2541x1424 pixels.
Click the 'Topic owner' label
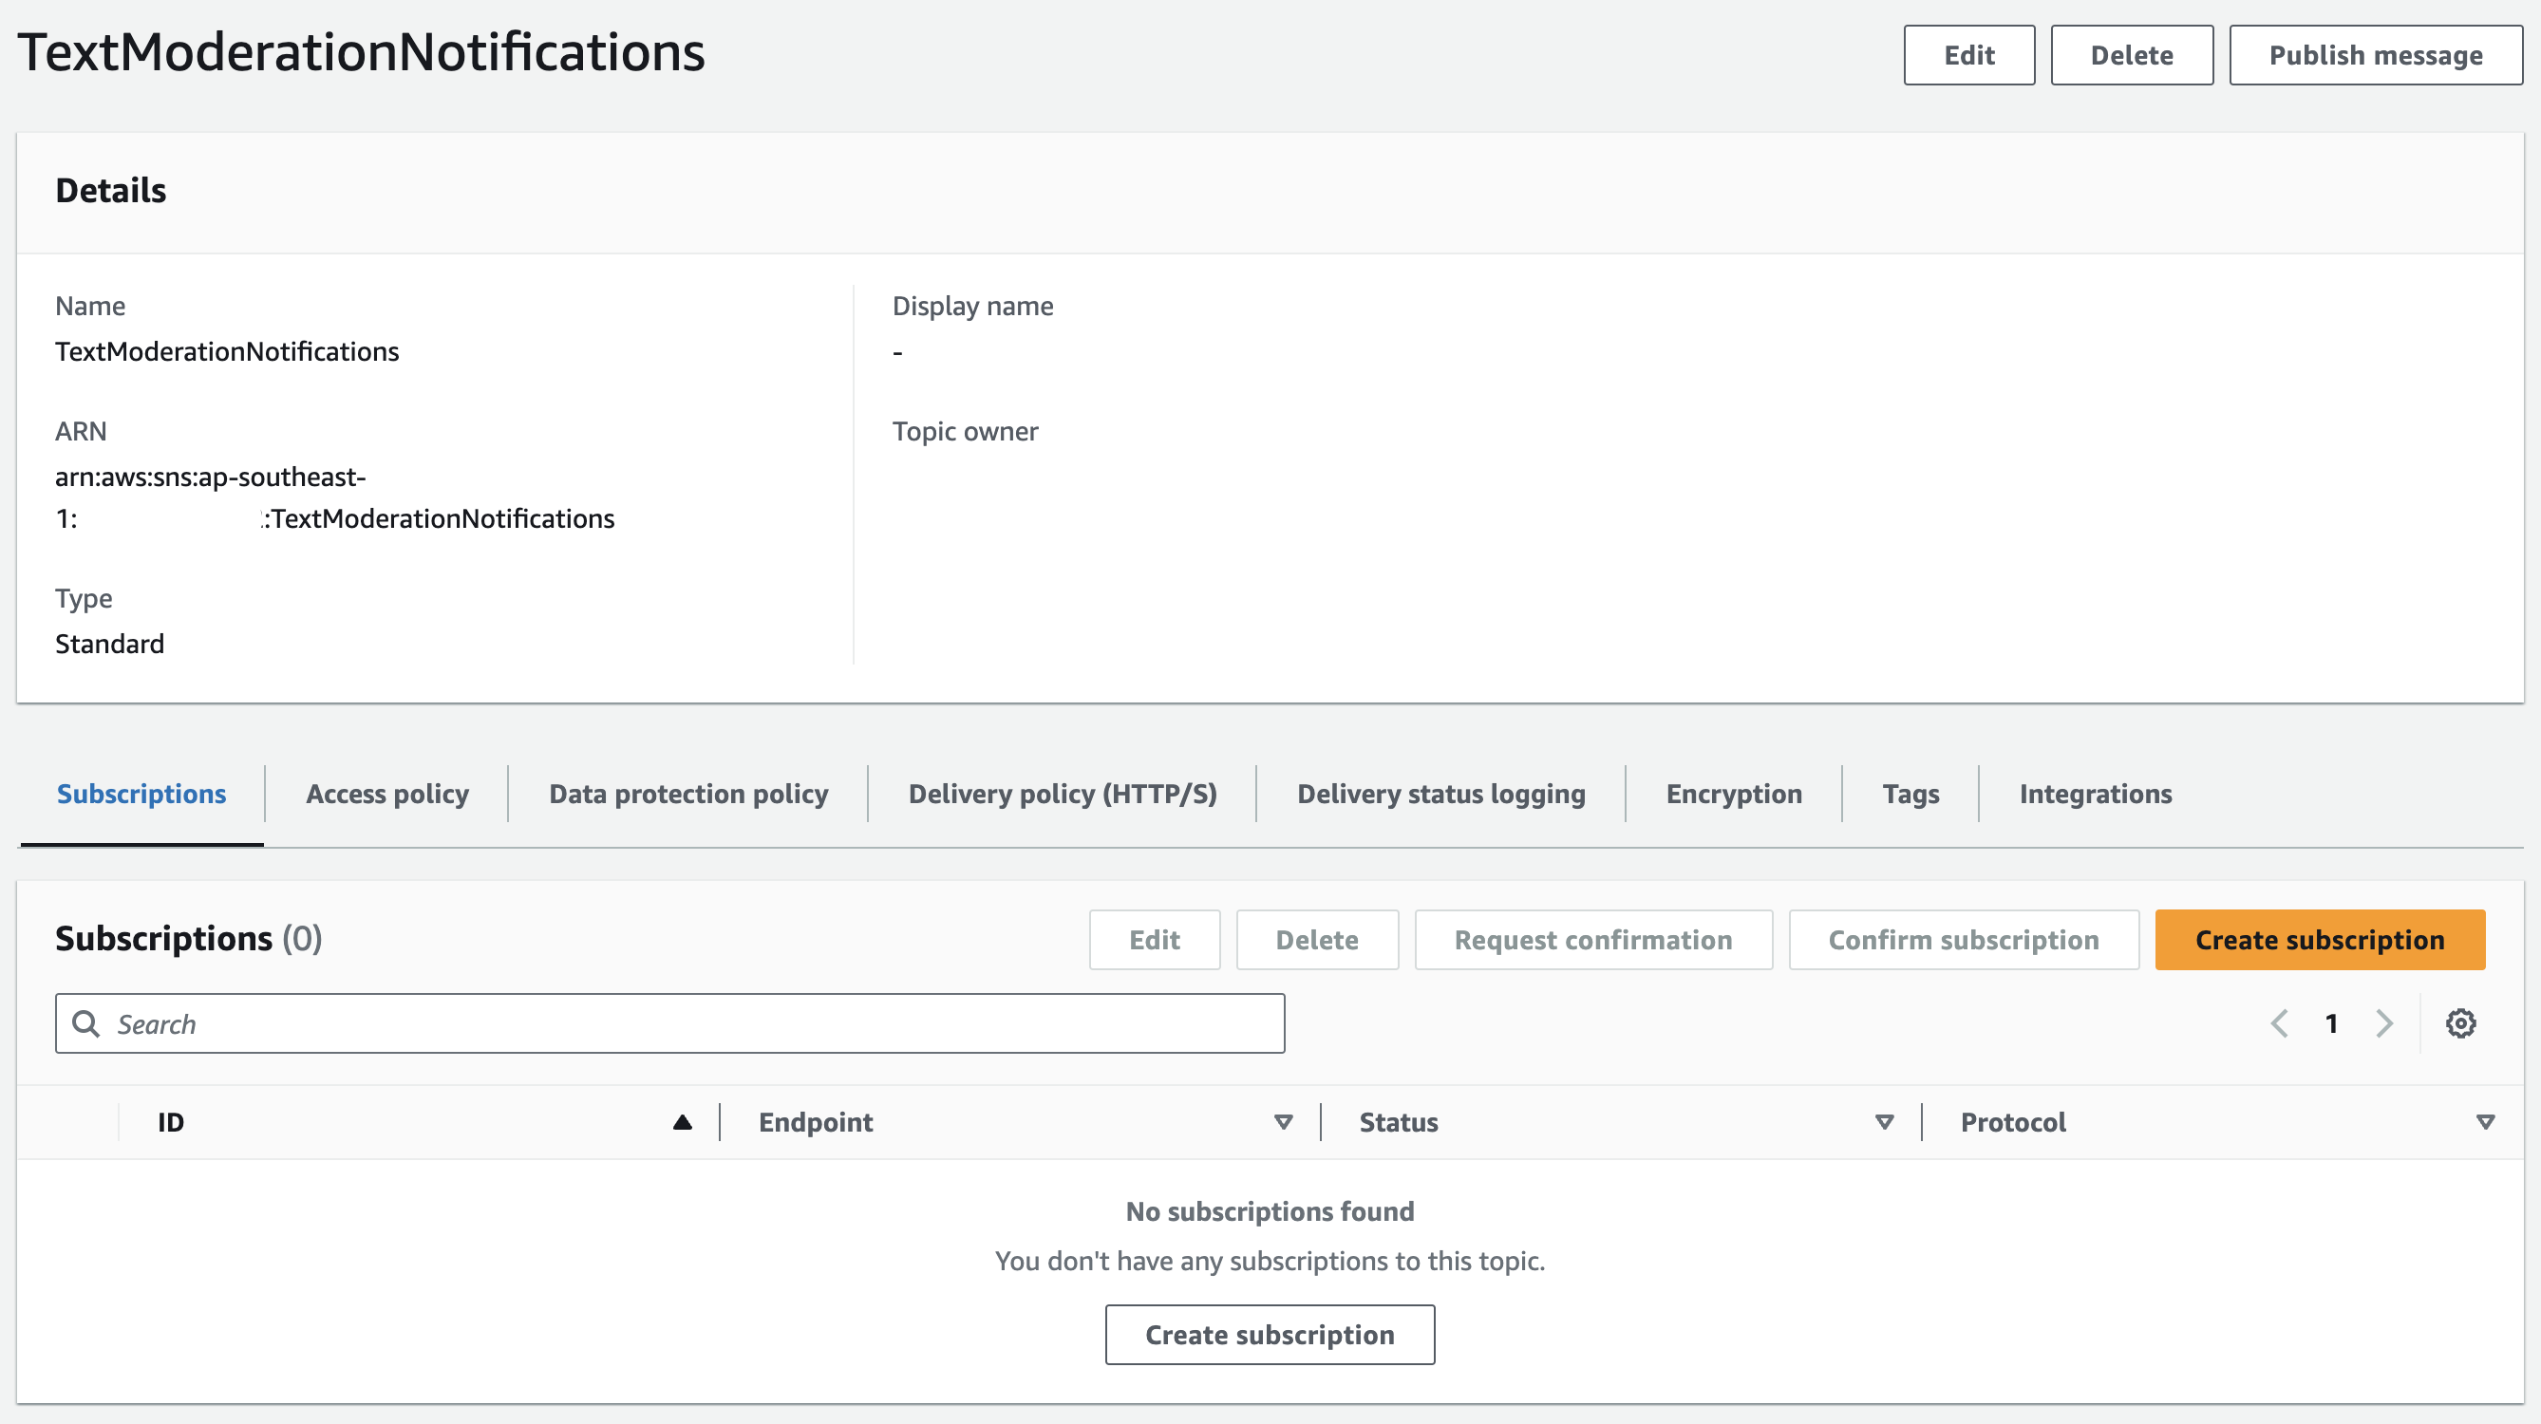(x=965, y=432)
